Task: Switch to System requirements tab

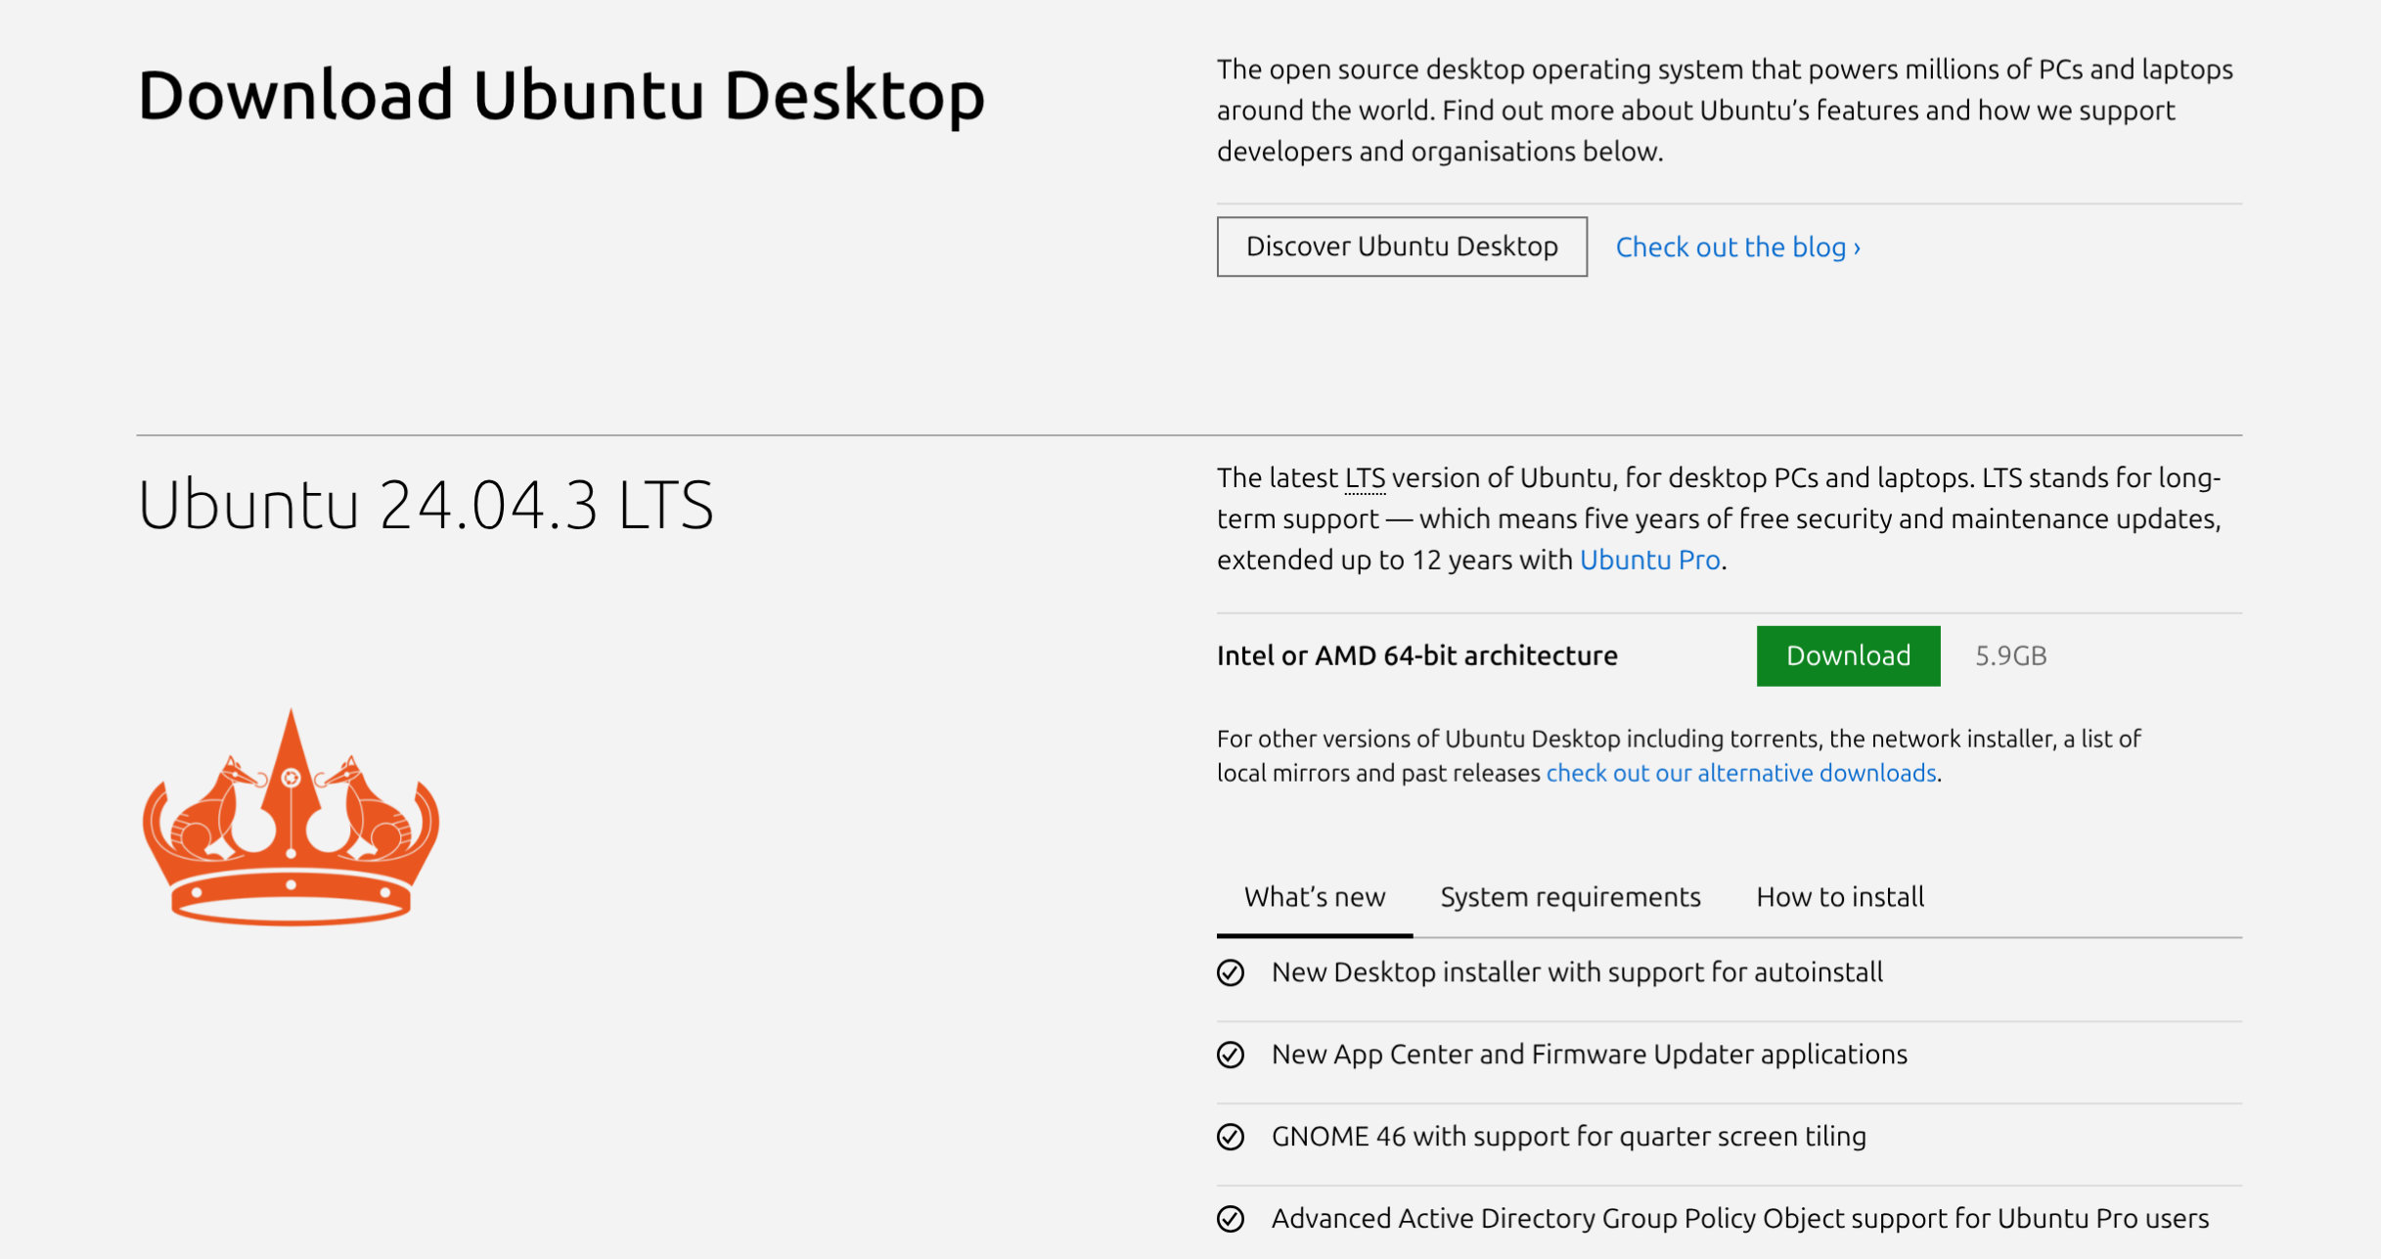Action: tap(1570, 897)
